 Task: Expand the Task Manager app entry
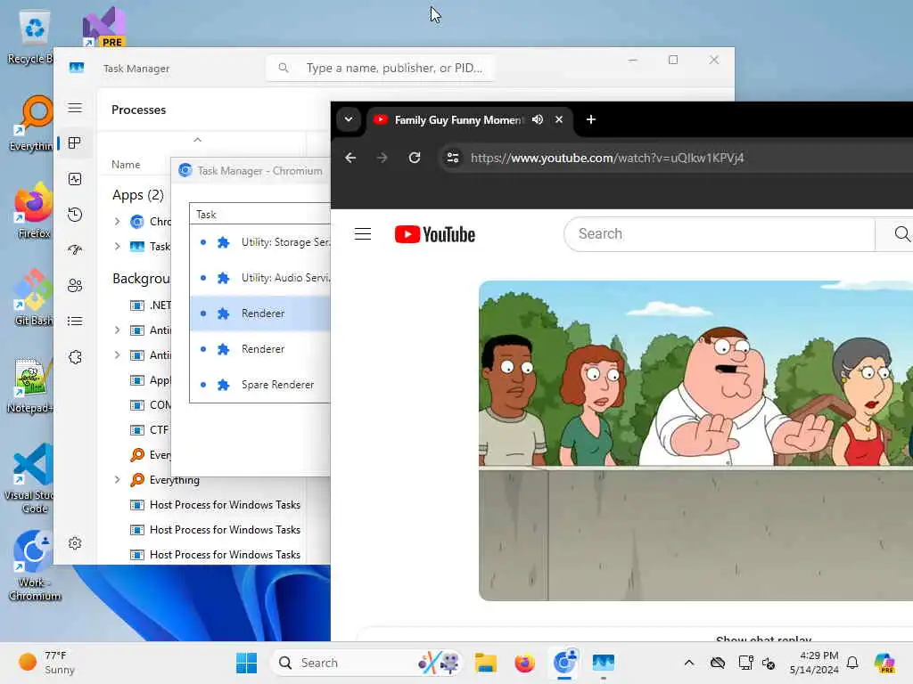pos(117,247)
